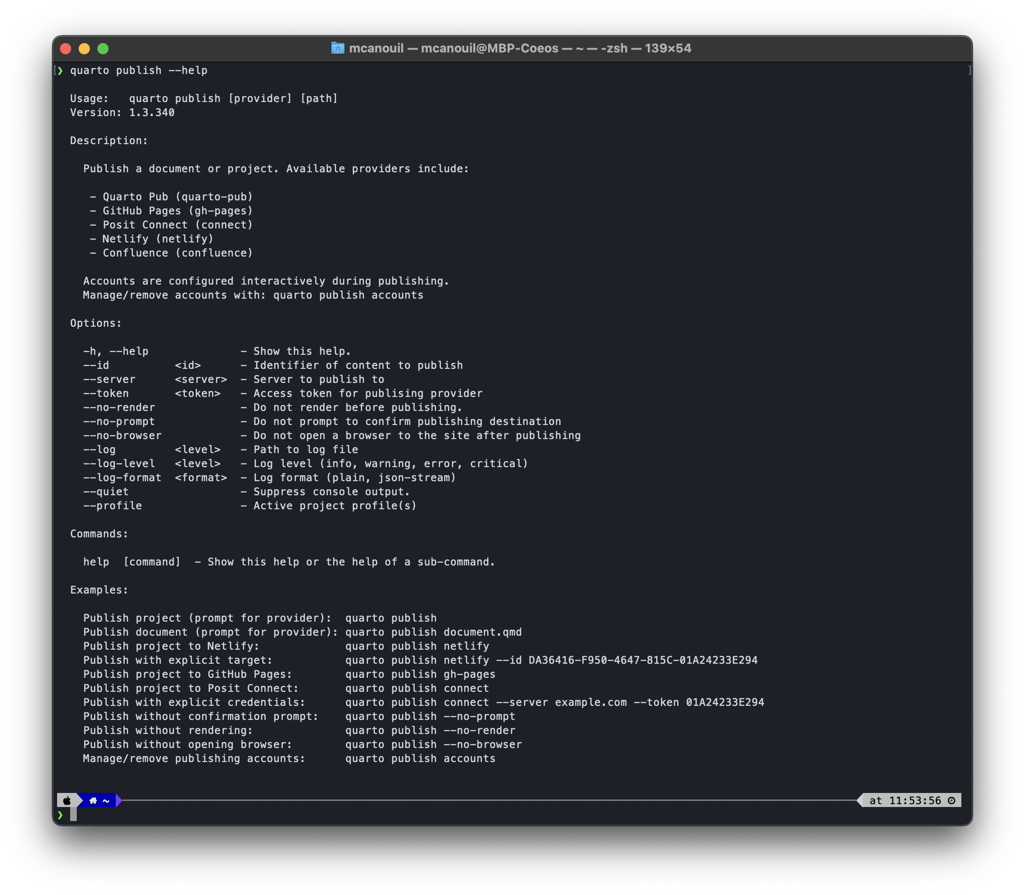
Task: Click 'Publish project to Netlify:' label
Action: (x=171, y=646)
